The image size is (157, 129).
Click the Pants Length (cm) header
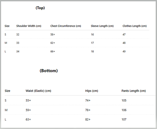coord(134,91)
